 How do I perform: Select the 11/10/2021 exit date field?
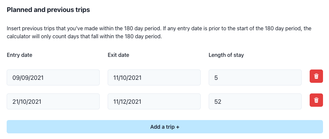click(154, 77)
